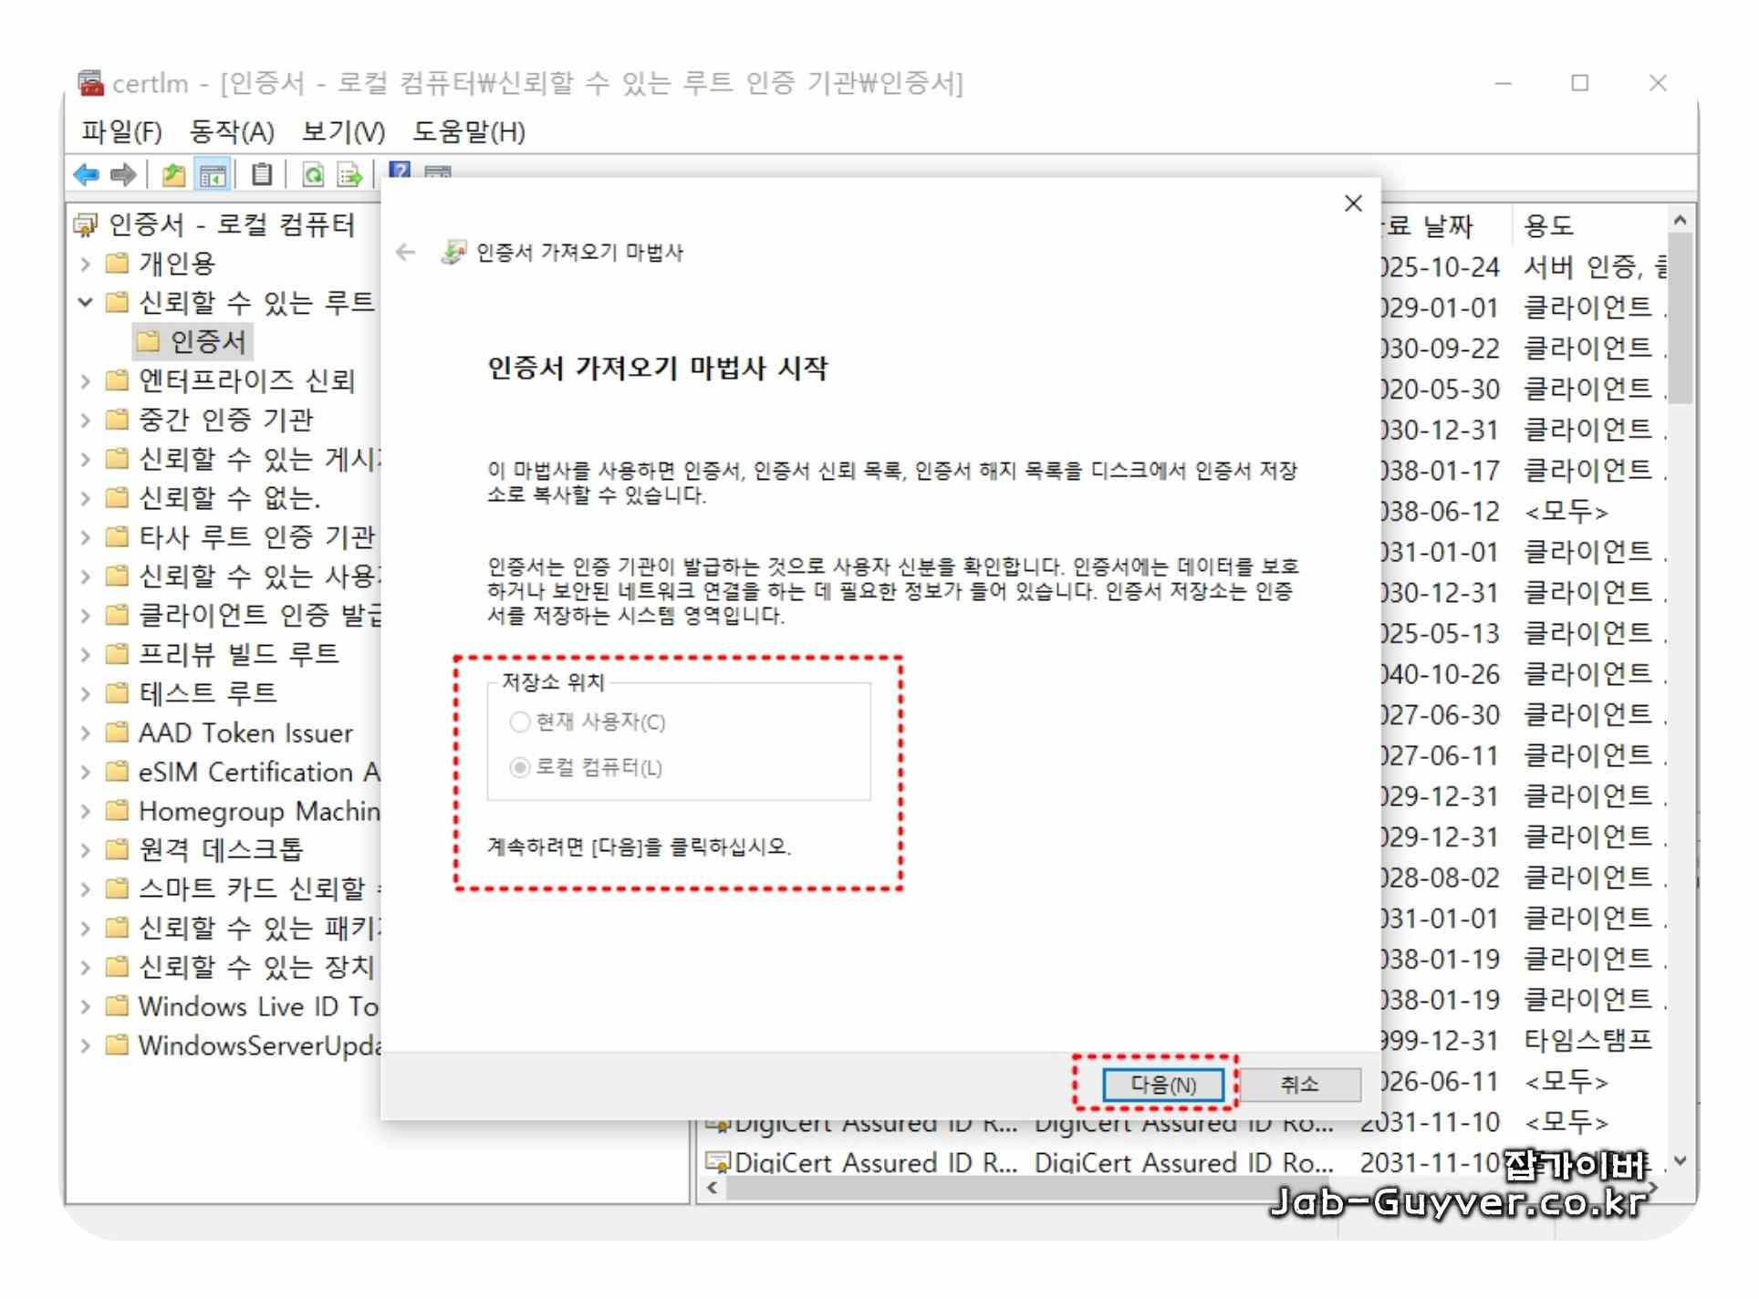Close the certificate import wizard dialog

1353,203
